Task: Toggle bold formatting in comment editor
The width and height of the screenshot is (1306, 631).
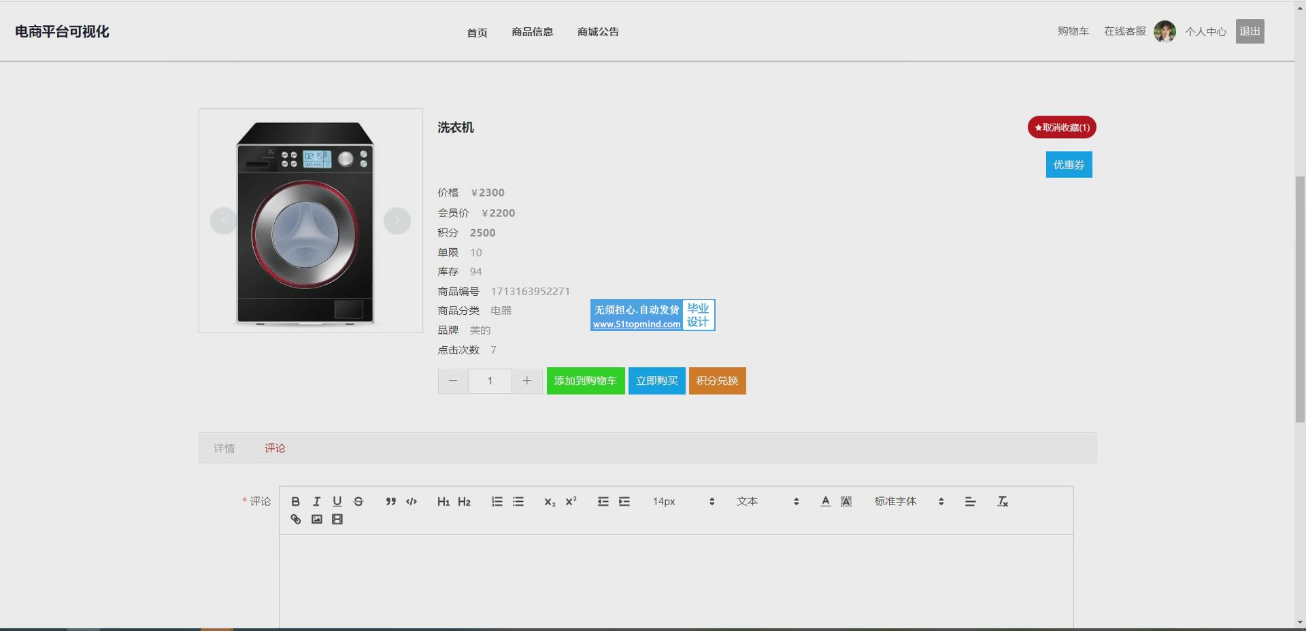Action: point(295,501)
